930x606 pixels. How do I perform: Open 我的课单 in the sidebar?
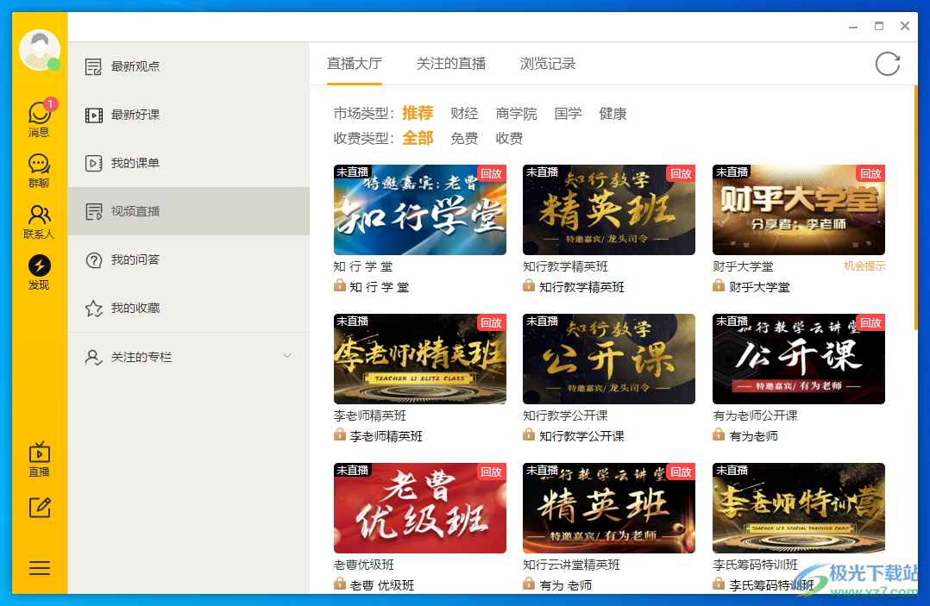point(189,163)
